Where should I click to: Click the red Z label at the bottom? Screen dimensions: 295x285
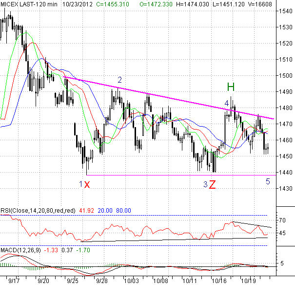pyautogui.click(x=213, y=185)
